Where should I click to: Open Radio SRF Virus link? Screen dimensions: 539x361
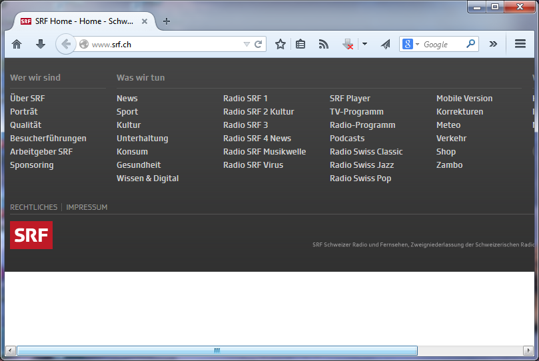point(253,165)
